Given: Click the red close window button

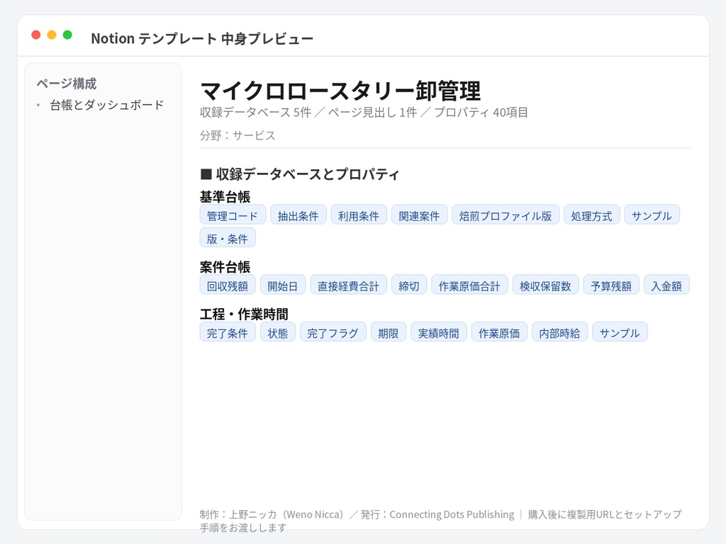Looking at the screenshot, I should (36, 35).
